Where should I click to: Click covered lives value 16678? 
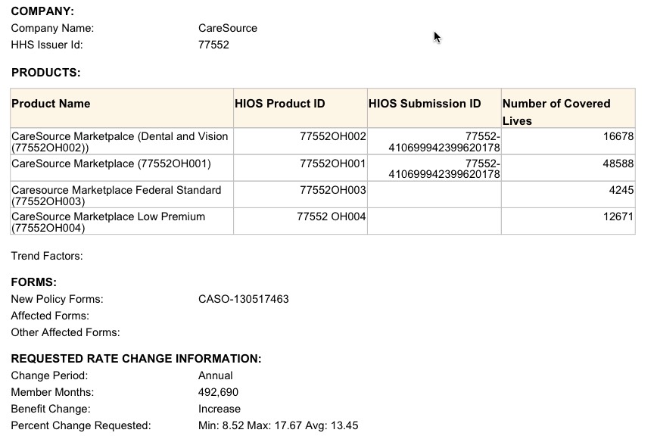618,136
